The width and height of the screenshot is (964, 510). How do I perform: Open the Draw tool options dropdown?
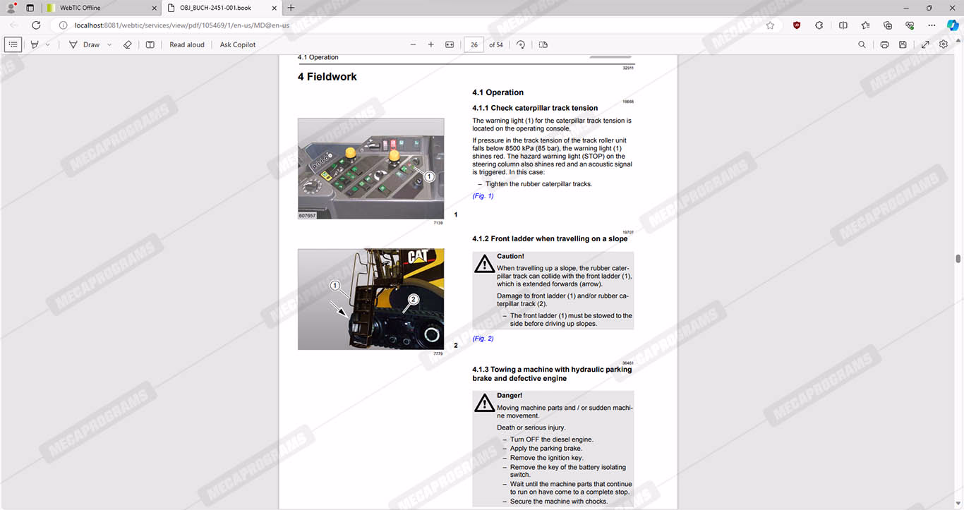tap(109, 44)
